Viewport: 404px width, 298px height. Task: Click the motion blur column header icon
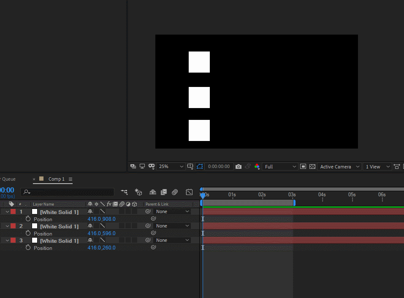[122, 204]
